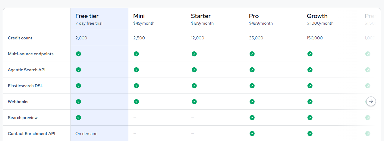Click Growth plan Search preview checkmark
Screen dimensions: 384x141
click(310, 118)
